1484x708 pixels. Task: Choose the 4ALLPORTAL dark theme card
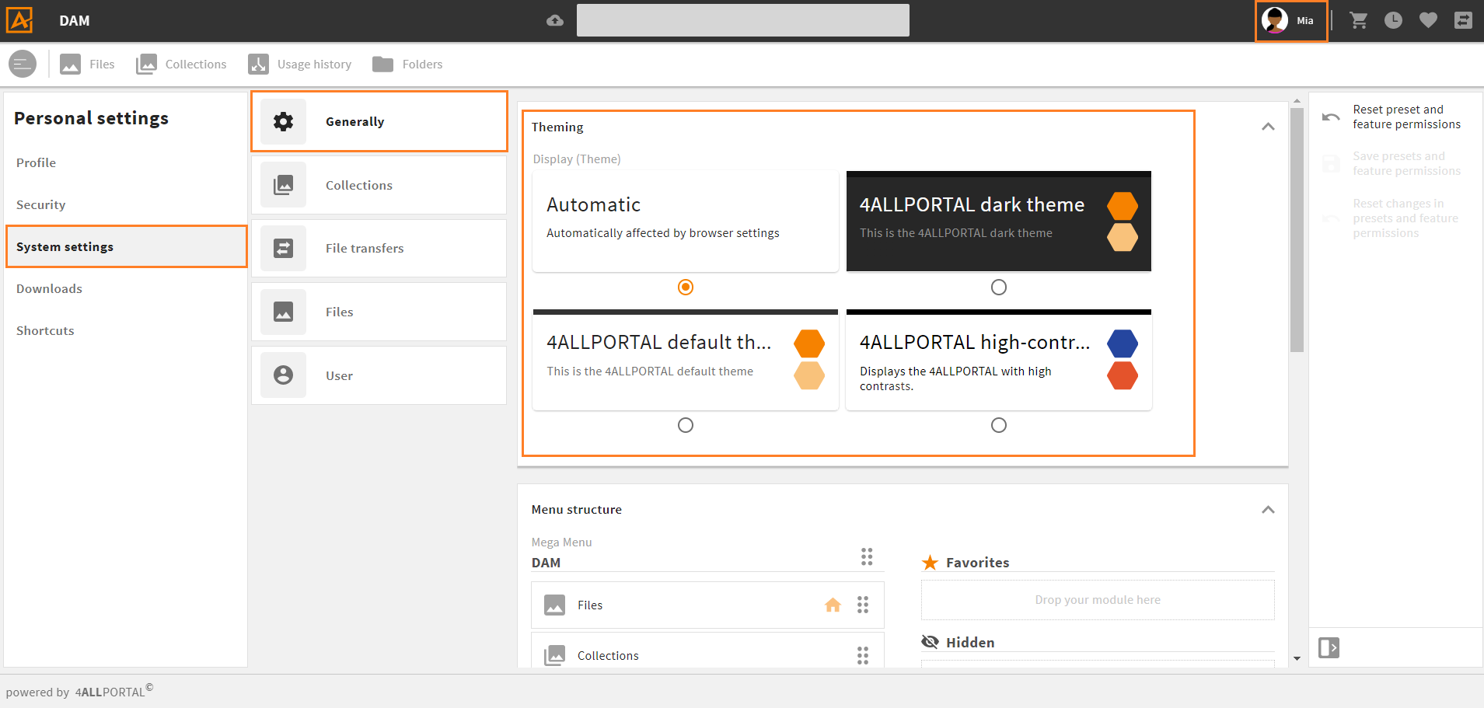[x=999, y=221]
